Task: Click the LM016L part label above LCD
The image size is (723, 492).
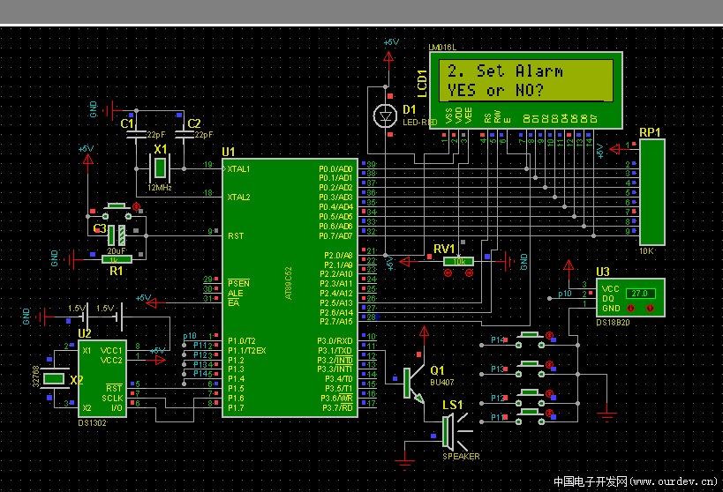Action: [442, 48]
